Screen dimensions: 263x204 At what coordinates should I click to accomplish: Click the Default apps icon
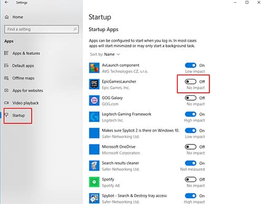click(6, 65)
